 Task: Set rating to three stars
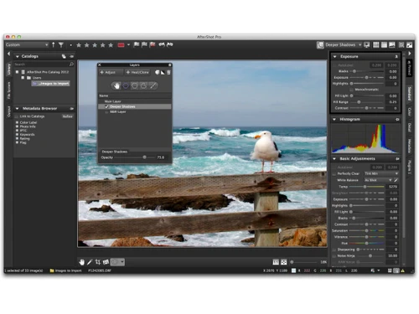click(x=95, y=45)
